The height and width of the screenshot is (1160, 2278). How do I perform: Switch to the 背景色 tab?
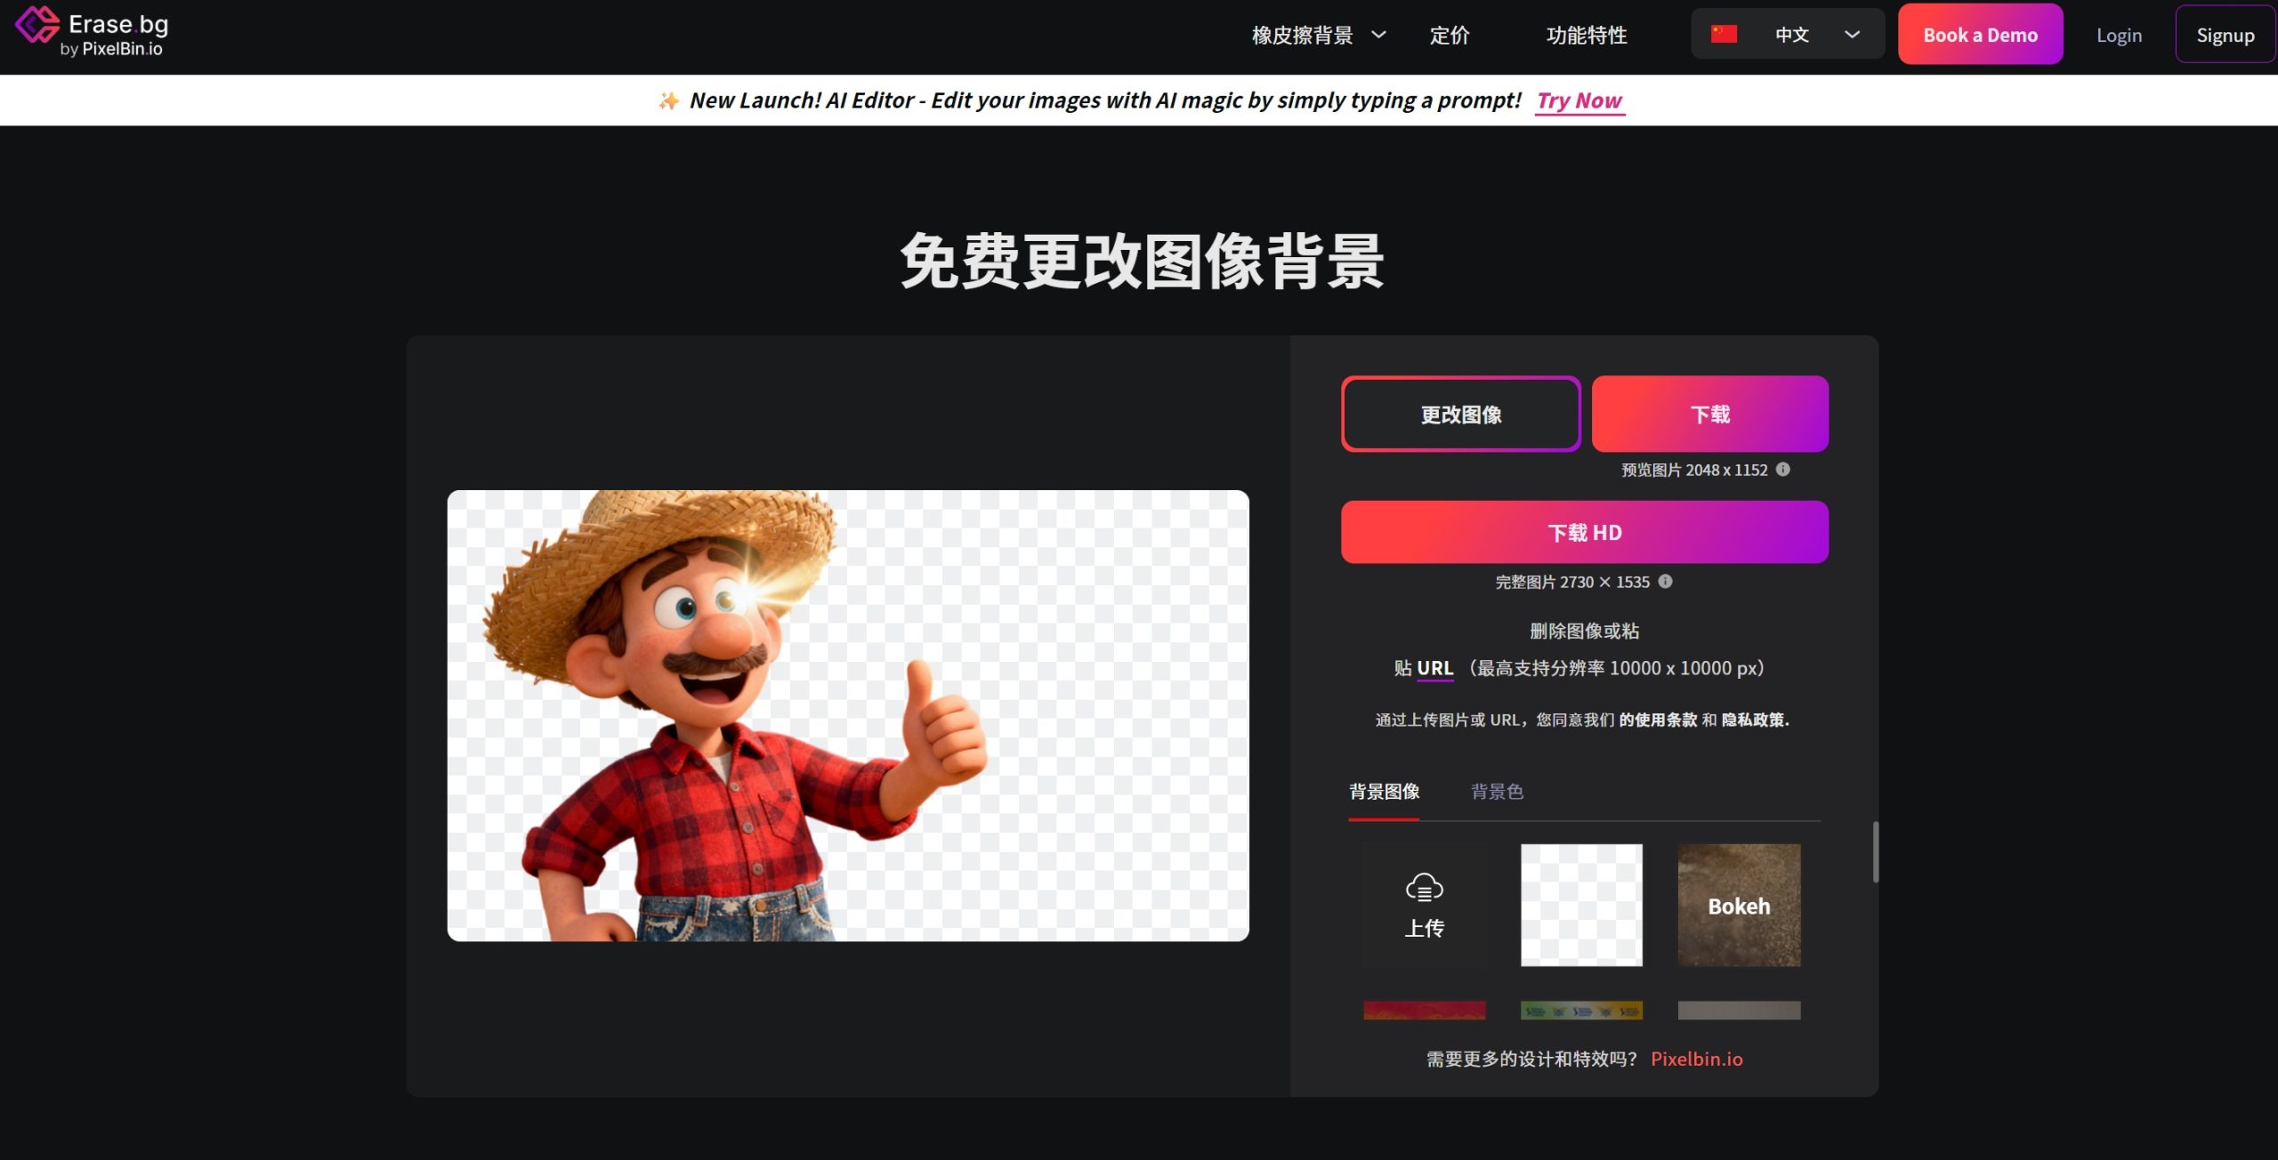1498,791
